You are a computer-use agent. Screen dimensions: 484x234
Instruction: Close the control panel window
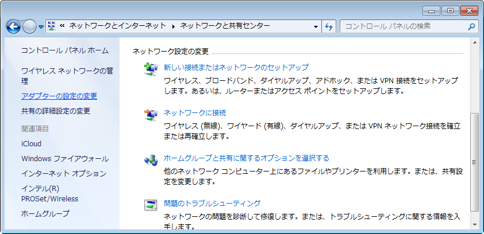[x=469, y=11]
